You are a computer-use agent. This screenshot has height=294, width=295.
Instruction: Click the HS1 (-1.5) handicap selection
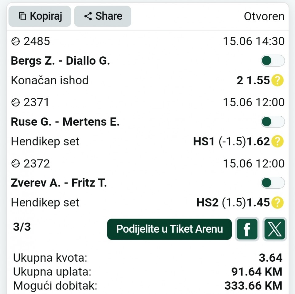click(x=219, y=141)
